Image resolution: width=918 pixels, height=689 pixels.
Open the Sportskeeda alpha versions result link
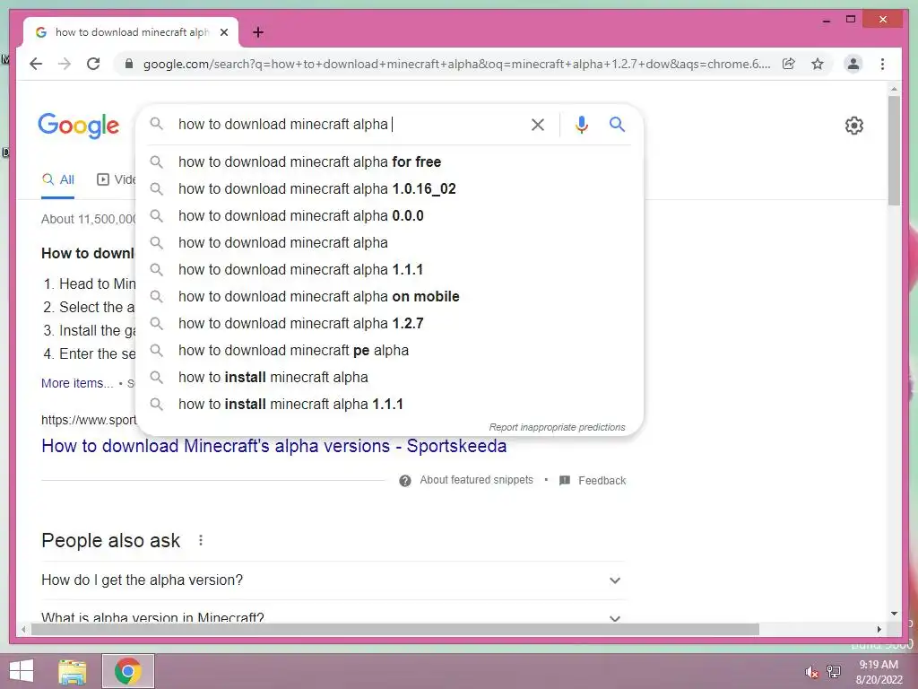(274, 446)
